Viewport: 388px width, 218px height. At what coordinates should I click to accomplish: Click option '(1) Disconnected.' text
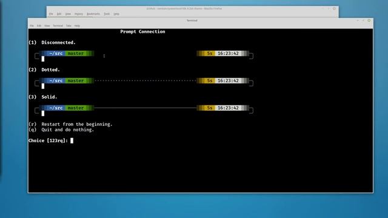[52, 42]
